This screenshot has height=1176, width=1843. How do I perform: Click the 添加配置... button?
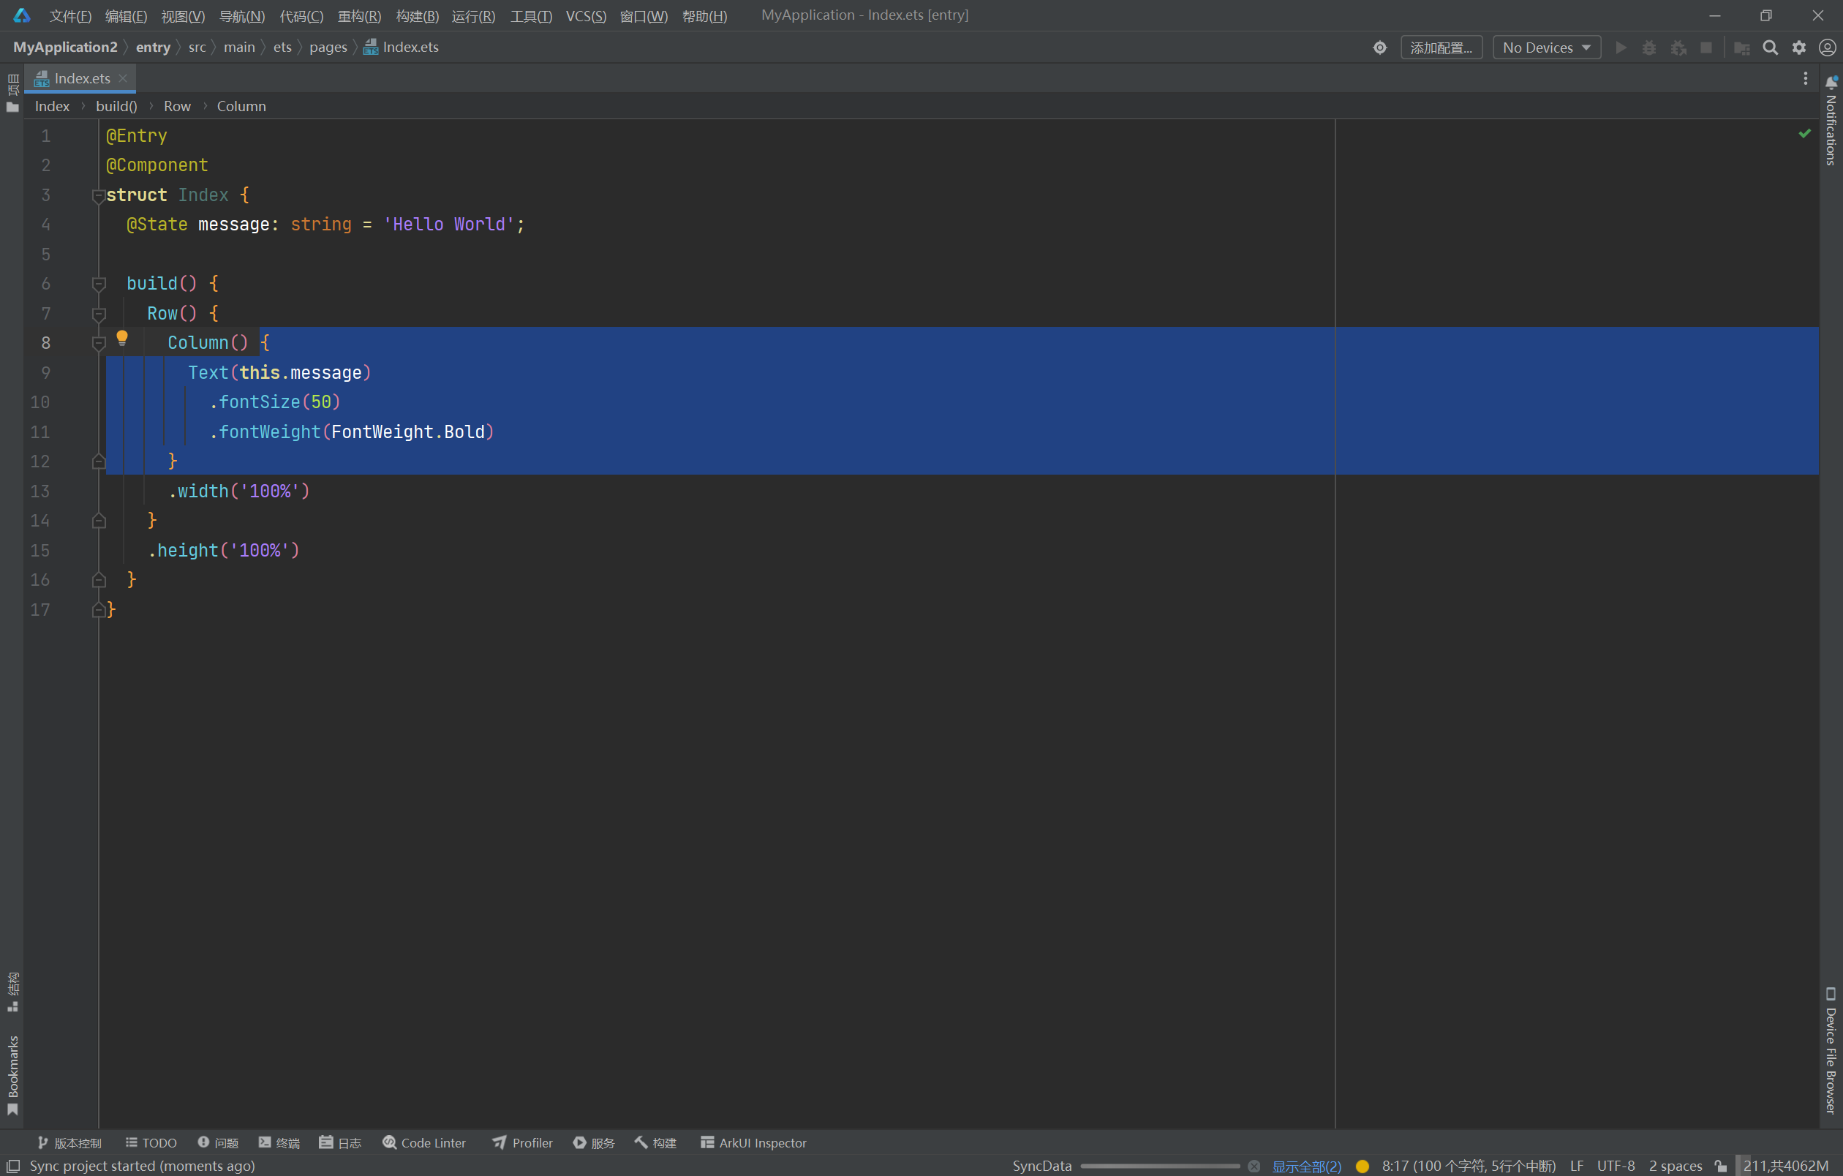pyautogui.click(x=1441, y=48)
